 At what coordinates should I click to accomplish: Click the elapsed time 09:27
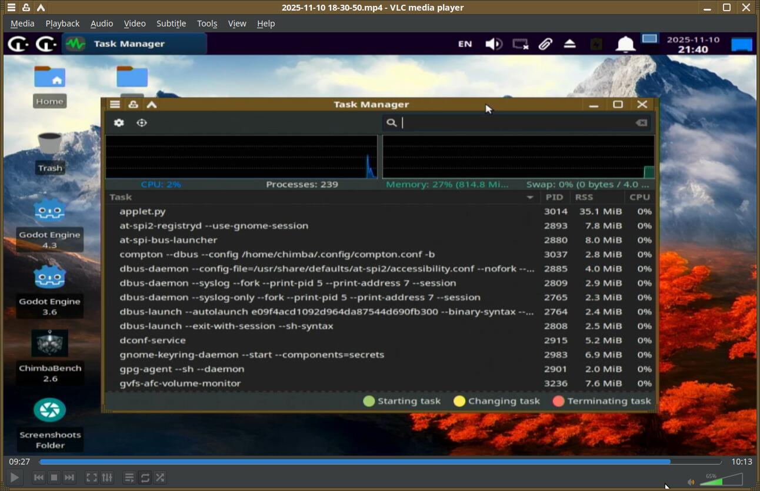coord(19,462)
